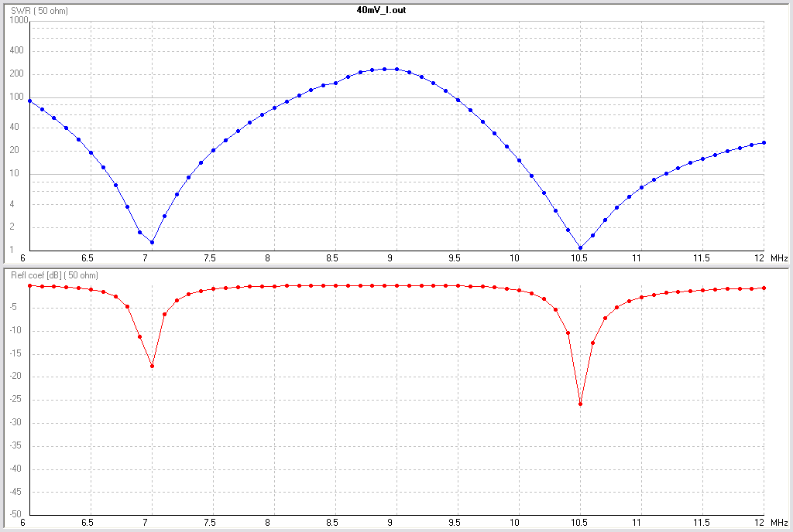Screen dimensions: 793x532
Task: Select the 1000 tick on SWR y-axis
Action: click(x=19, y=21)
